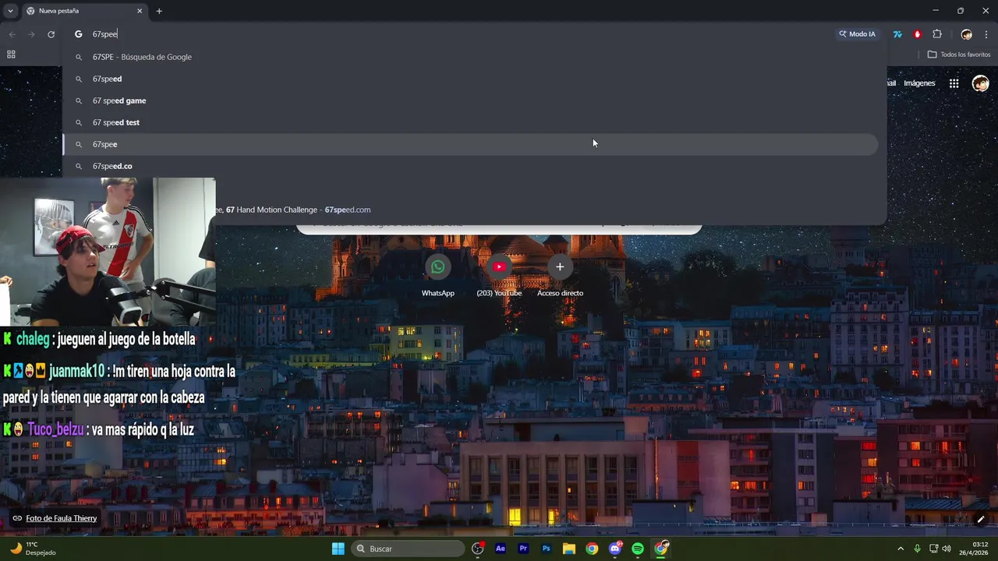The height and width of the screenshot is (561, 998).
Task: Launch Photoshop from the taskbar
Action: 547,549
